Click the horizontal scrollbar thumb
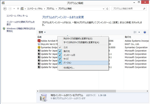This screenshot has height=104, width=150. [x=78, y=91]
